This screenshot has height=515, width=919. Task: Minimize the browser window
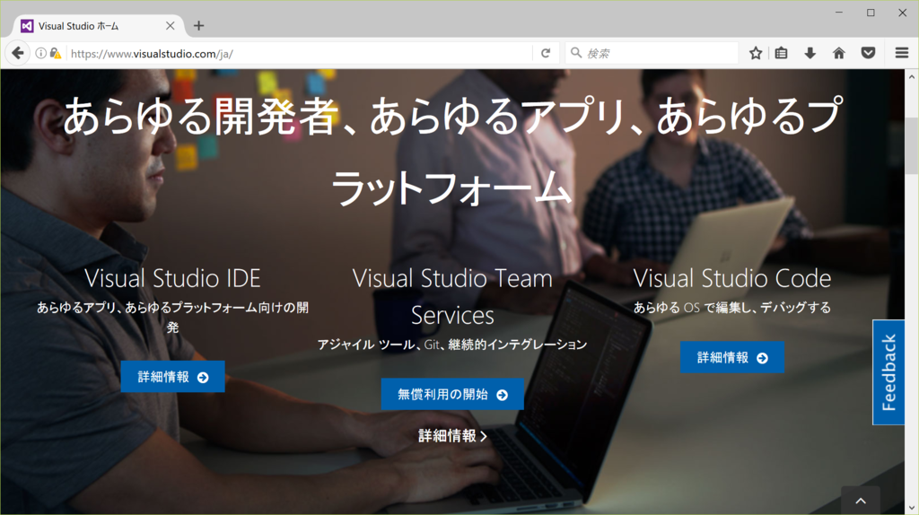click(x=839, y=13)
